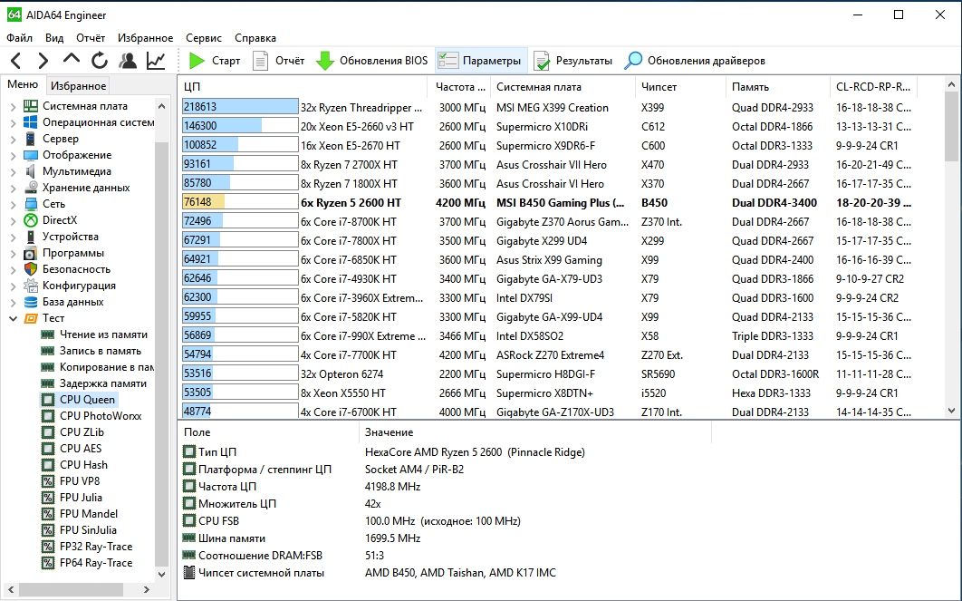This screenshot has width=962, height=601.
Task: Click the Тип ЦП field row
Action: coord(447,451)
